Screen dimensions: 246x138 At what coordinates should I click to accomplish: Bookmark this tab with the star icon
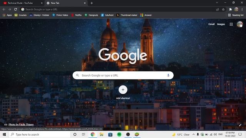click(223, 10)
